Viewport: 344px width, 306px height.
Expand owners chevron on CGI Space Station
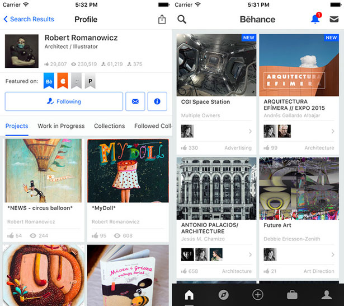coord(250,131)
